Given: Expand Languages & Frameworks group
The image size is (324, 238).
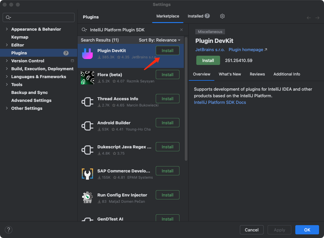Looking at the screenshot, I should pyautogui.click(x=7, y=76).
